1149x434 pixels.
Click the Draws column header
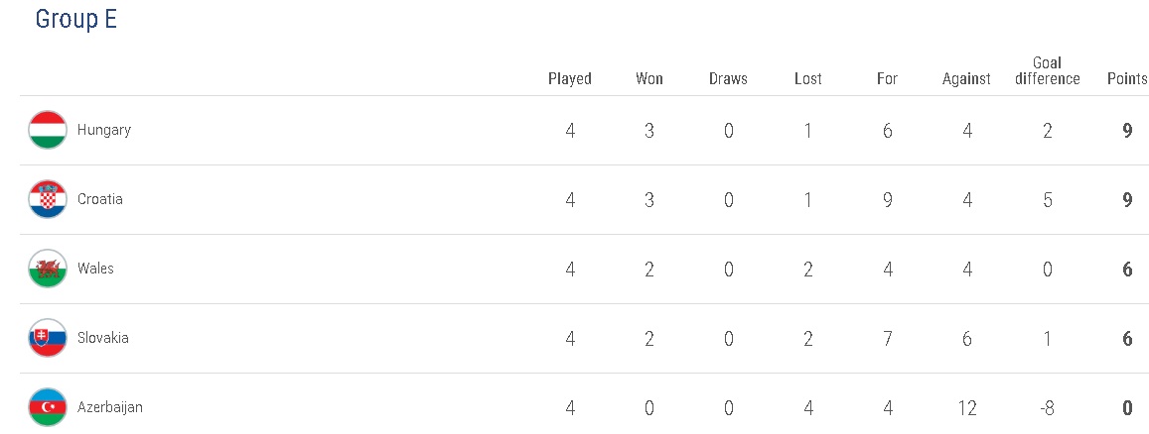728,79
